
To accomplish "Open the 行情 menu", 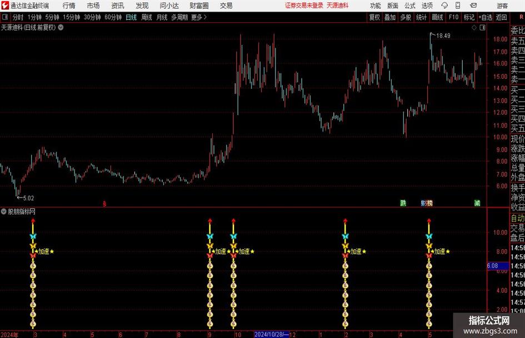I will [x=69, y=6].
